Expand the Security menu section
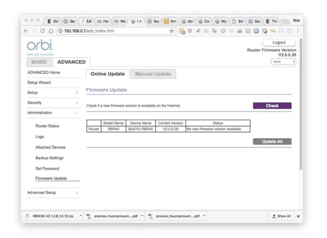 [77, 103]
